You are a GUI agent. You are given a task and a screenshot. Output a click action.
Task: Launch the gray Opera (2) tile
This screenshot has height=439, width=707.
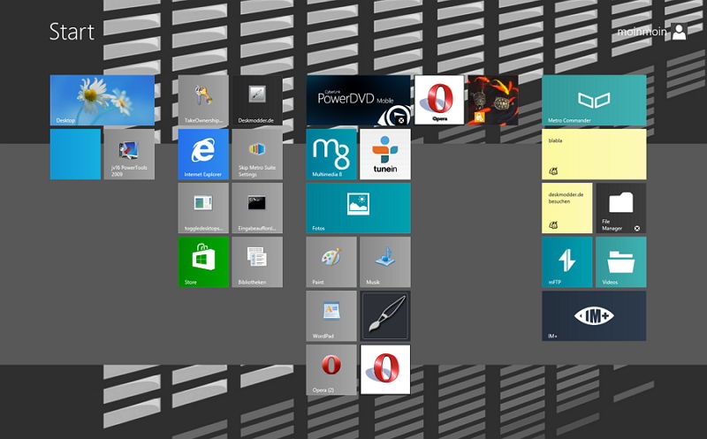(331, 369)
